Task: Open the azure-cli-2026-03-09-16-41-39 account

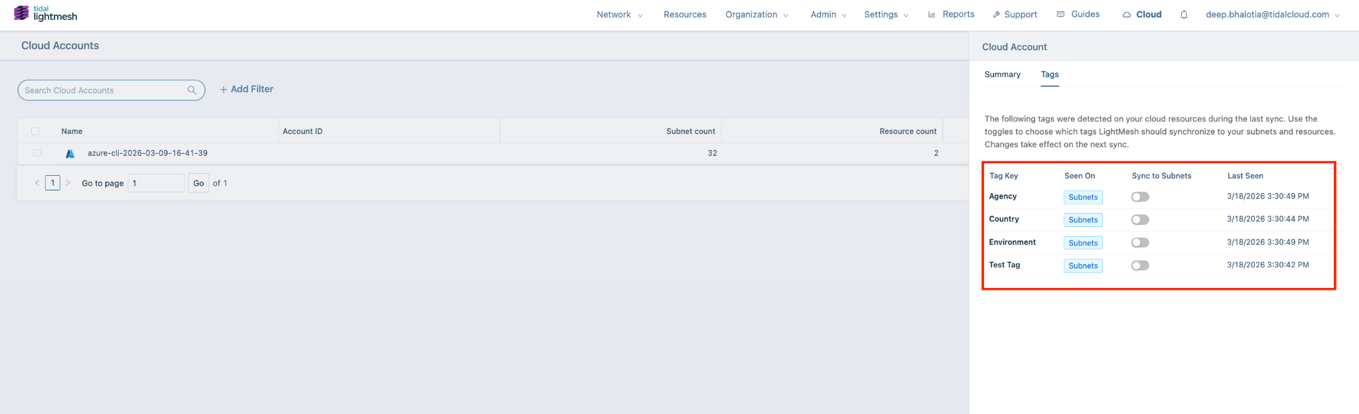Action: (x=147, y=153)
